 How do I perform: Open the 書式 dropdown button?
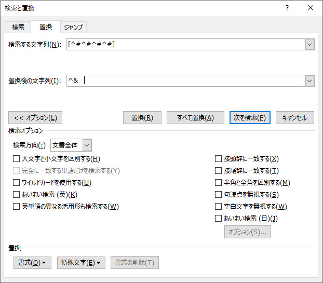(32, 263)
